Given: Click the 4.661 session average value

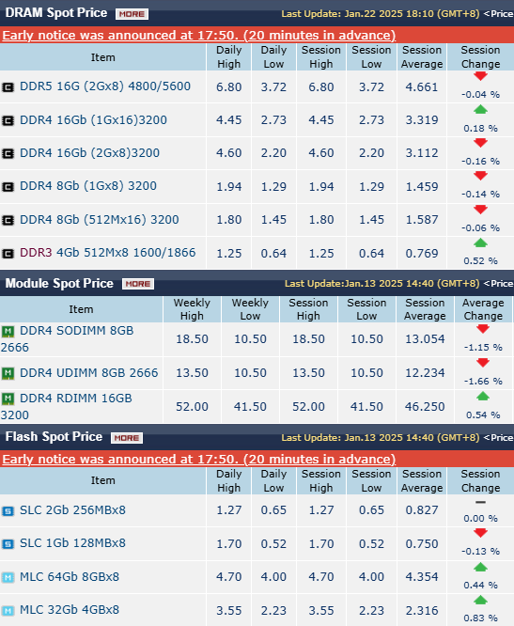Looking at the screenshot, I should [x=422, y=87].
